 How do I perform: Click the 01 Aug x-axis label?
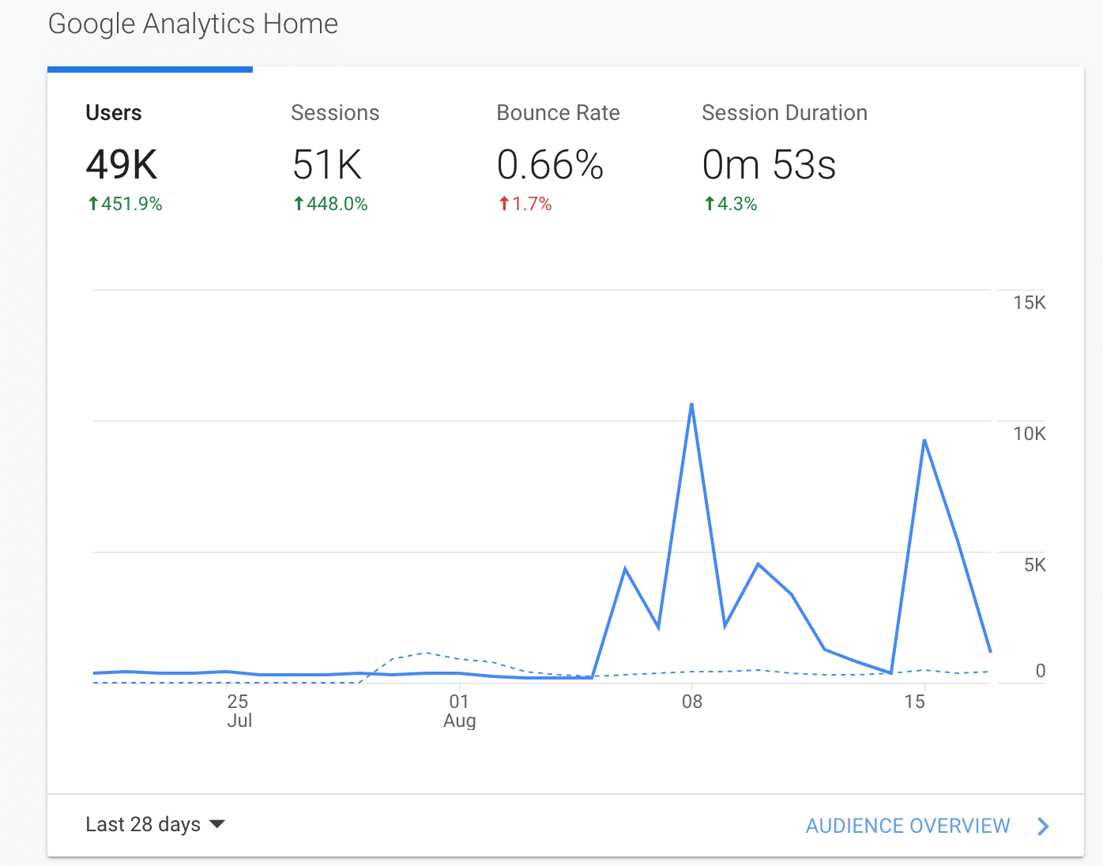[x=459, y=710]
